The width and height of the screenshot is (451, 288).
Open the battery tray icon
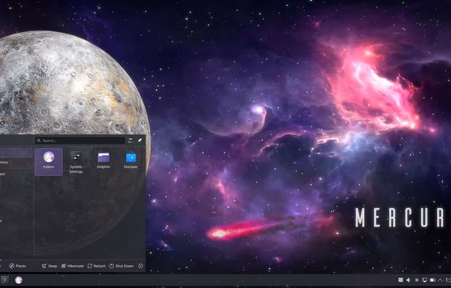433,280
